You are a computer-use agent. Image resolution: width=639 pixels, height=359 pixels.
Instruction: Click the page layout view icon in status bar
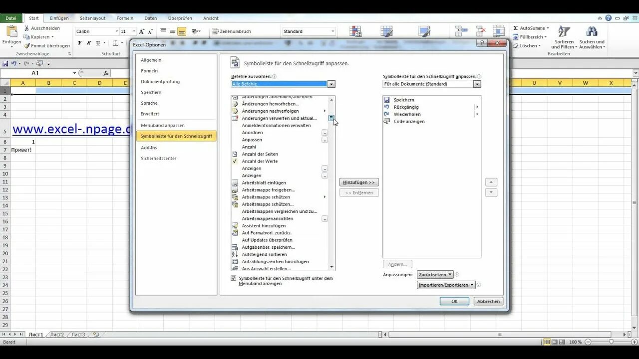[x=555, y=342]
